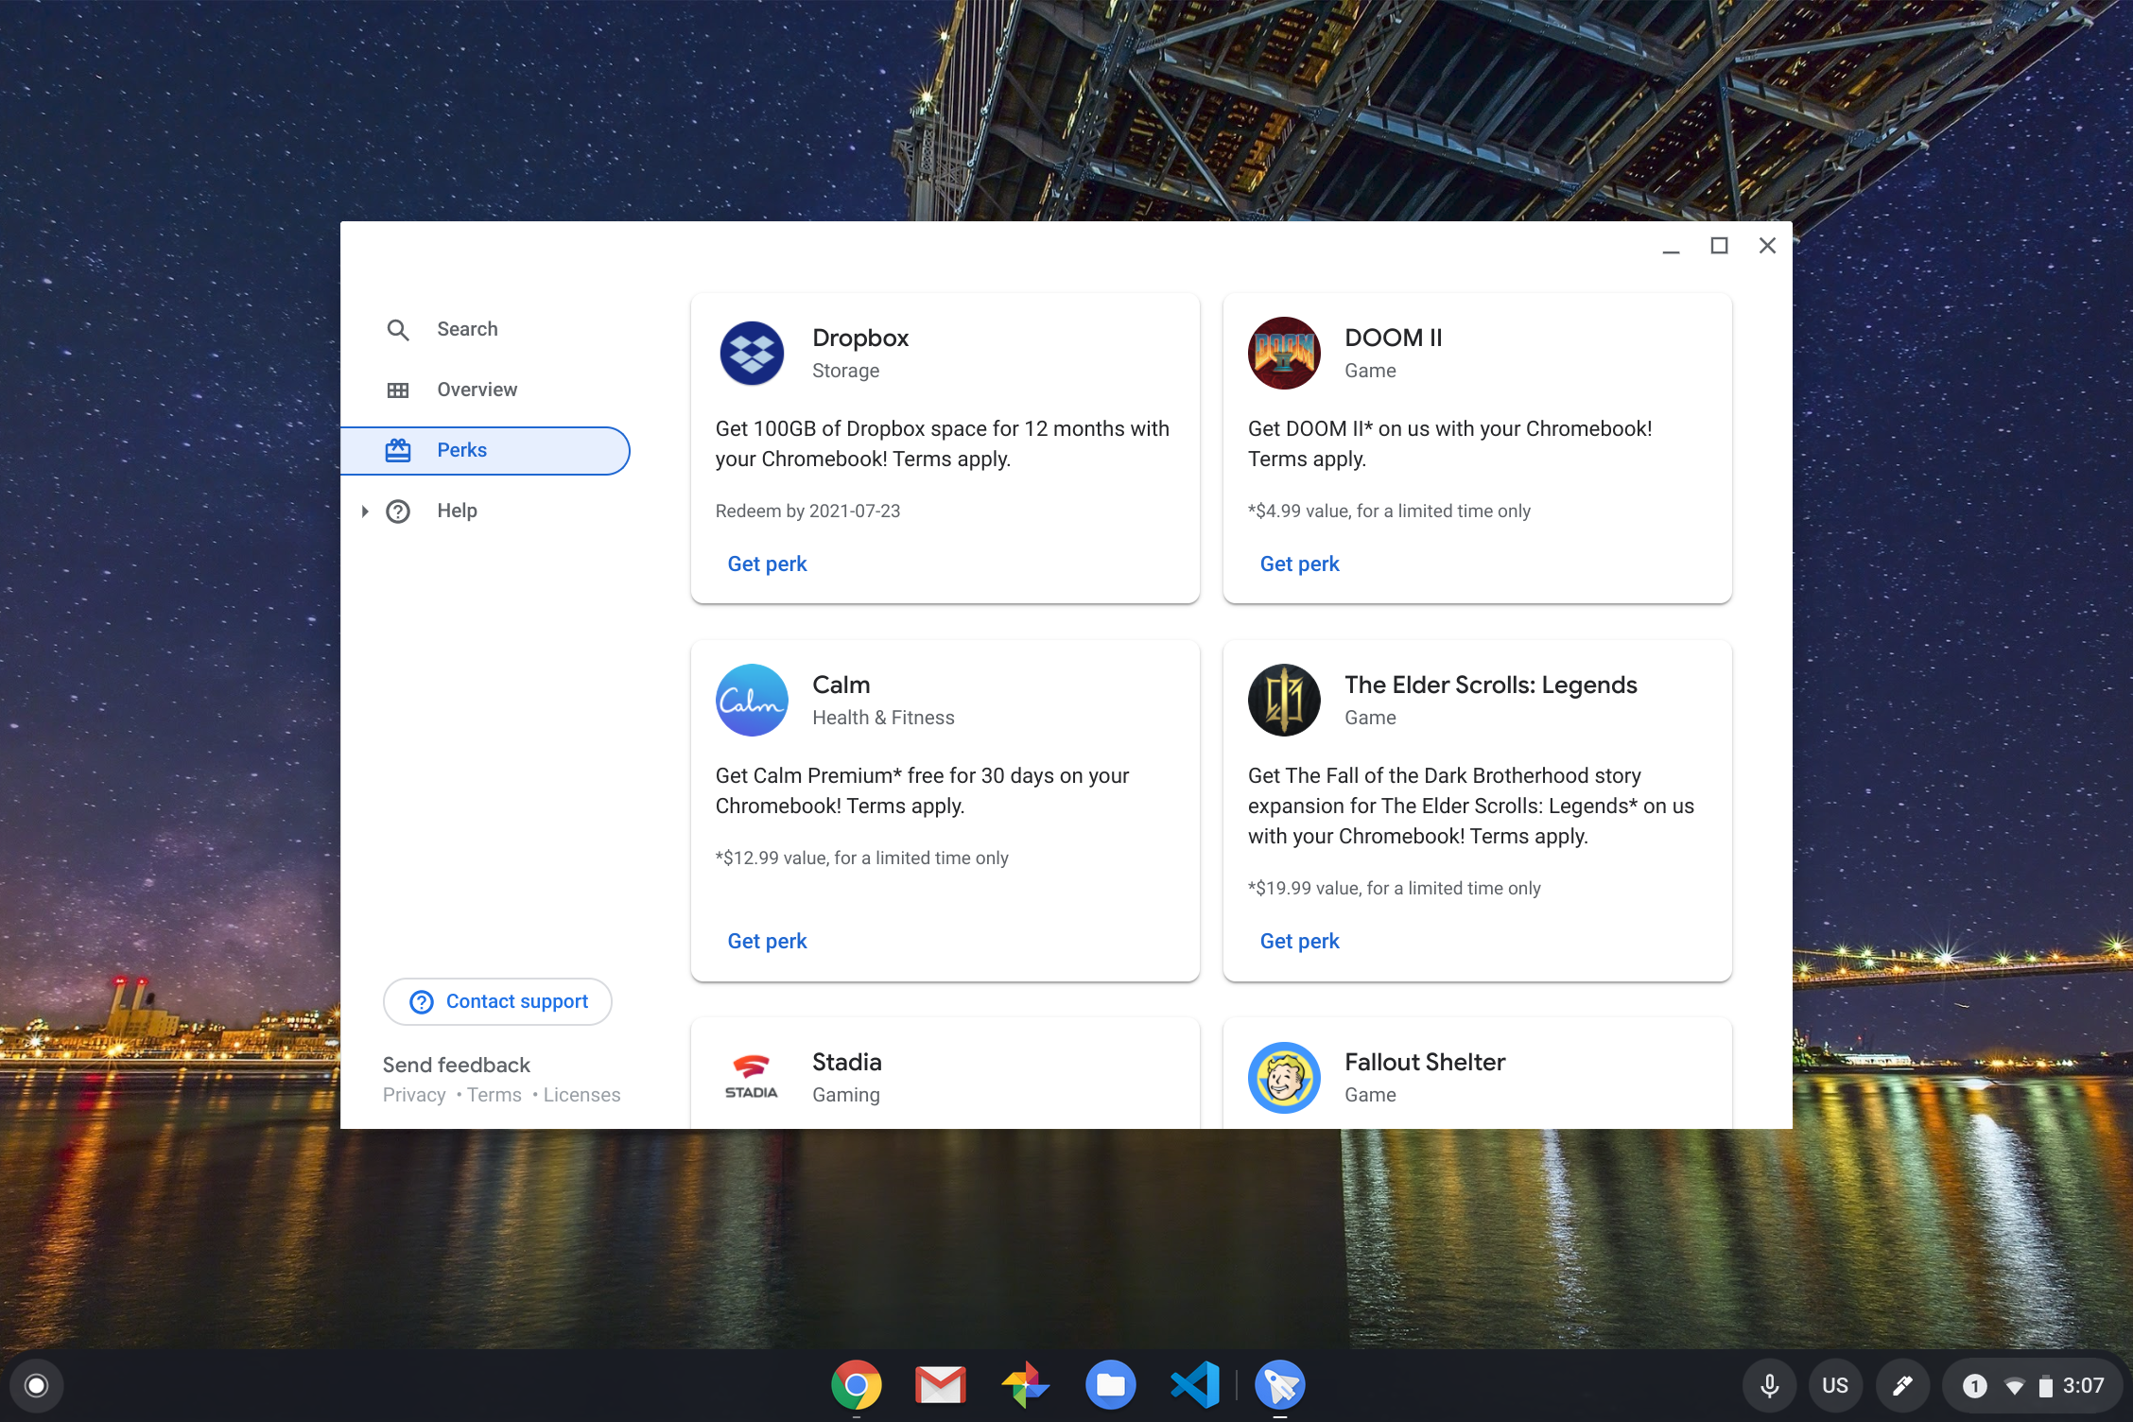The image size is (2133, 1422).
Task: Click the Contact support button
Action: 498,1000
